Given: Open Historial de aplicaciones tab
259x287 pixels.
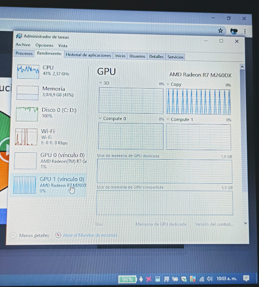Looking at the screenshot, I should (x=88, y=55).
